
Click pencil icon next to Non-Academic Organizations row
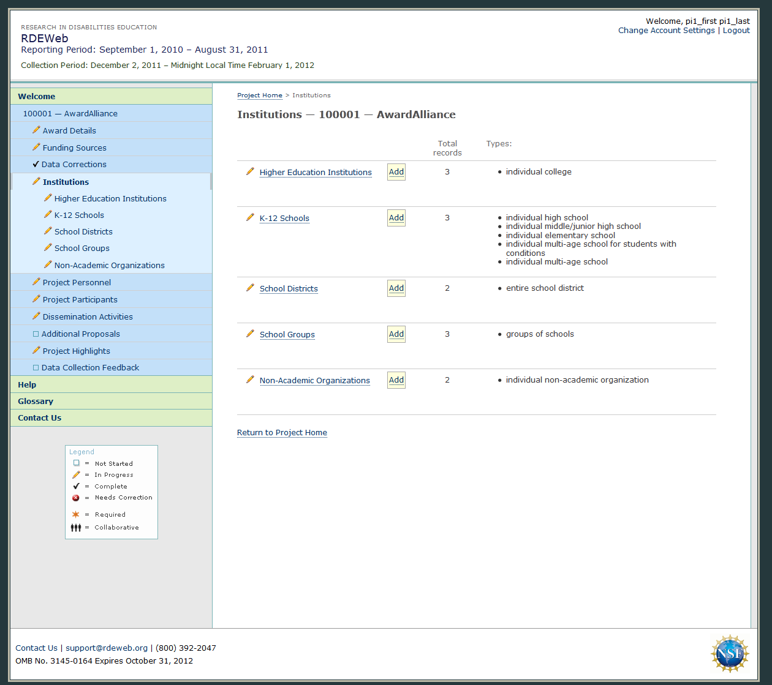[x=250, y=380]
